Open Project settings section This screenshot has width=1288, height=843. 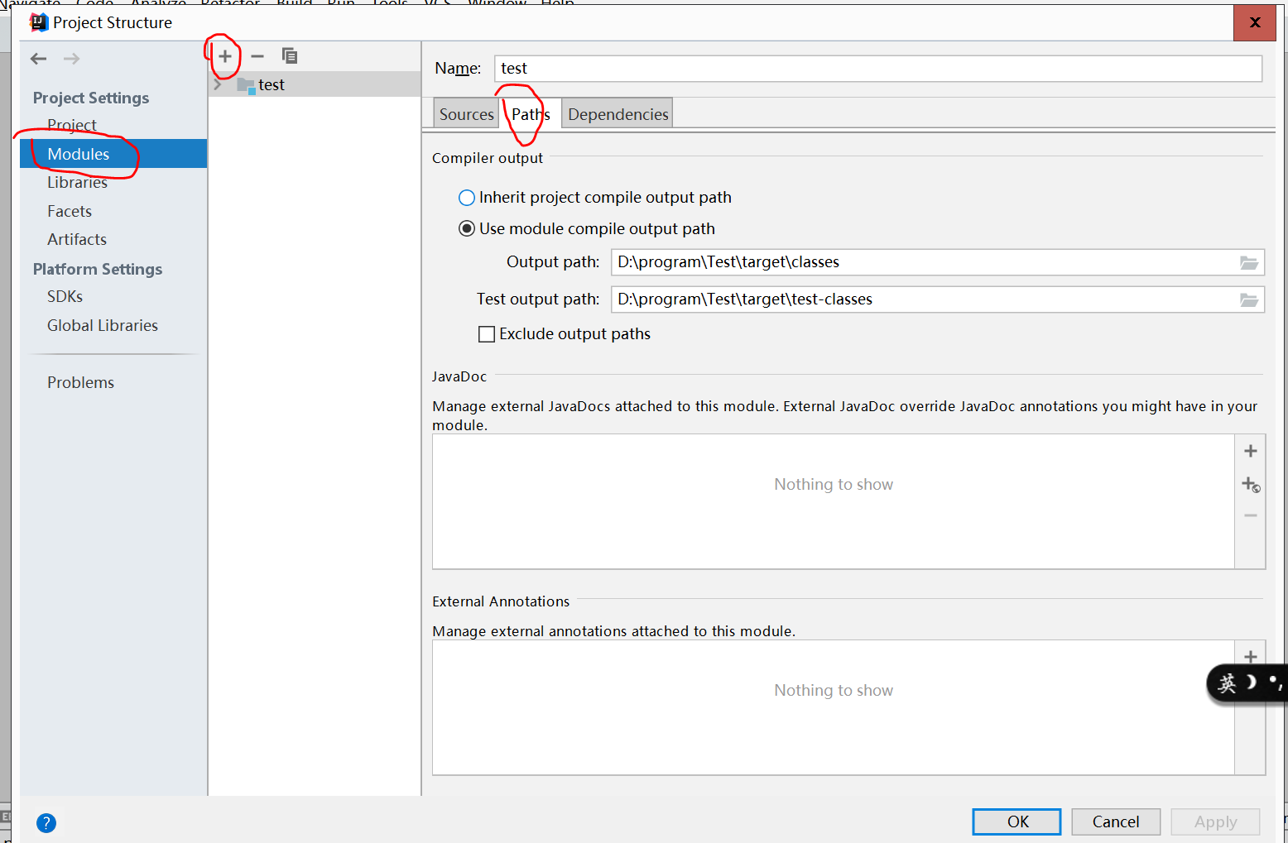click(72, 125)
